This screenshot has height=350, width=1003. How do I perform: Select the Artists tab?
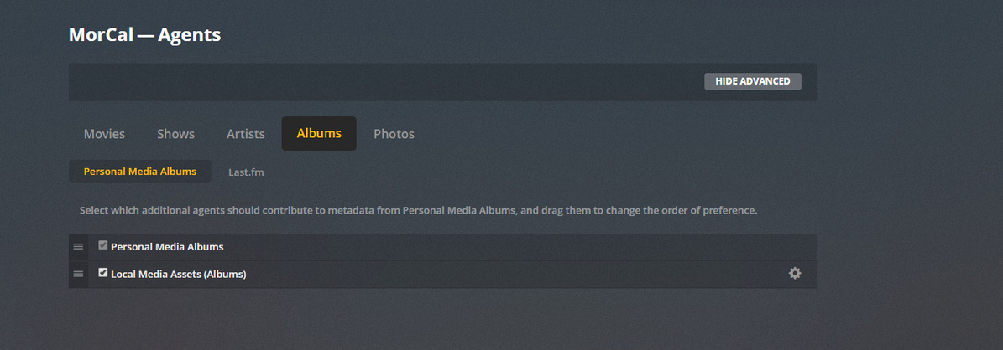(x=245, y=134)
